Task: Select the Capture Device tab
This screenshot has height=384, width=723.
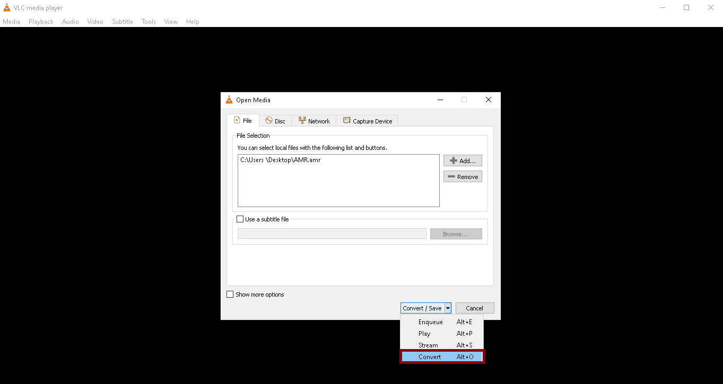Action: click(x=368, y=121)
